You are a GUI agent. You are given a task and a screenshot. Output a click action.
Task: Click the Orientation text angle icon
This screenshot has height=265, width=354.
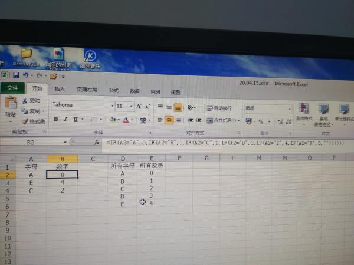pos(191,108)
